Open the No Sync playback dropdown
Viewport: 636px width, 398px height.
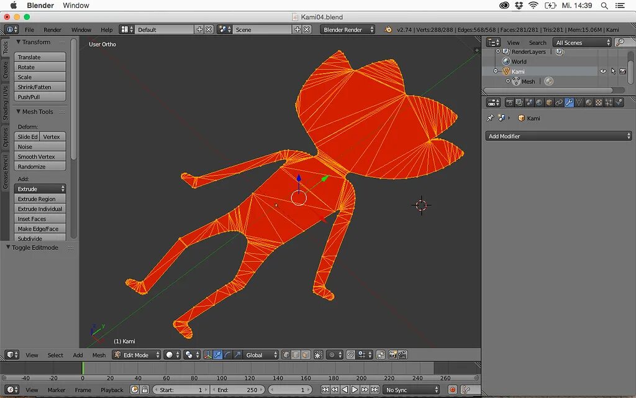[x=411, y=390]
